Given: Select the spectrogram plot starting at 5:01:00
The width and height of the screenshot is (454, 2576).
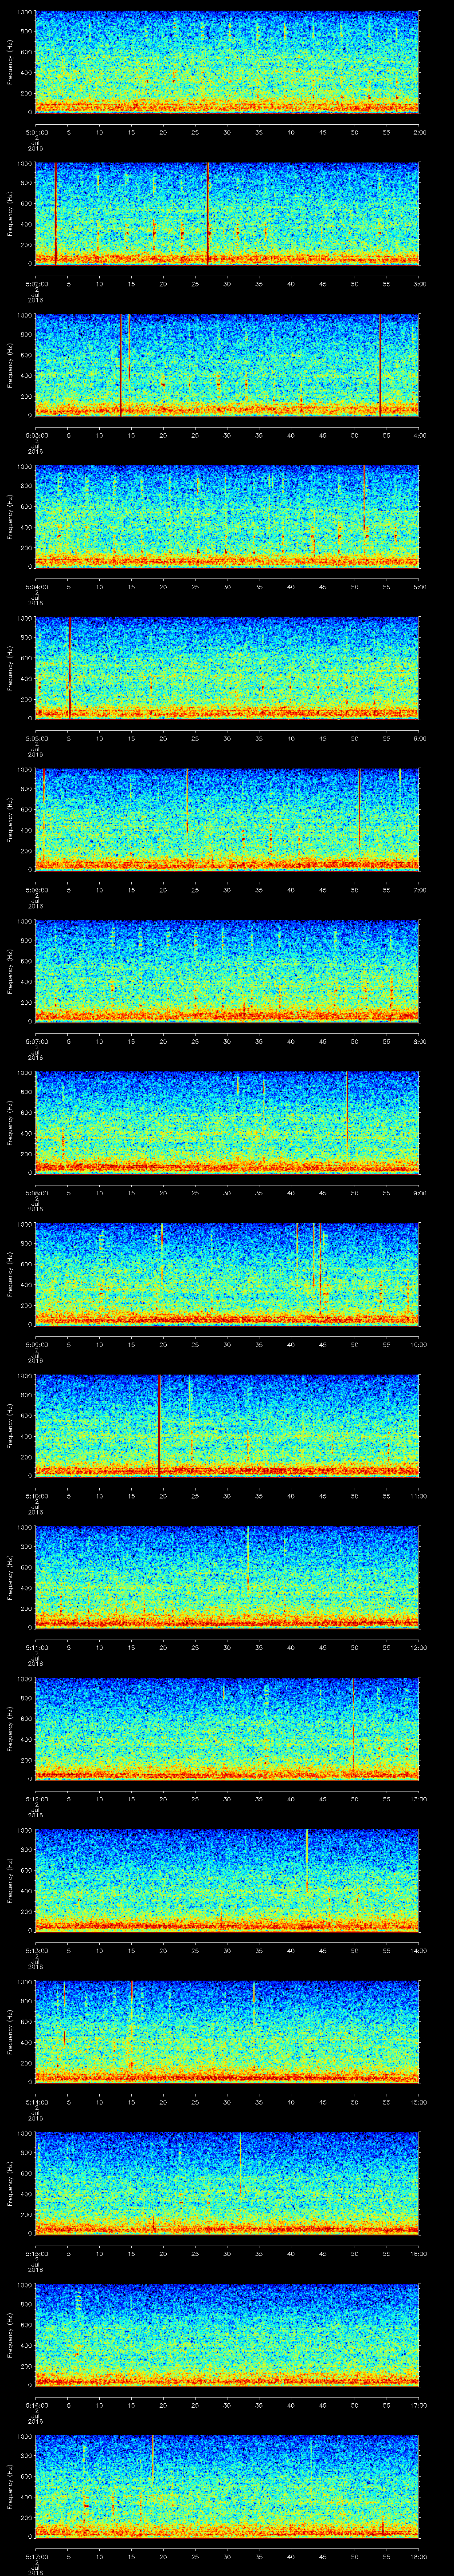Looking at the screenshot, I should (227, 63).
